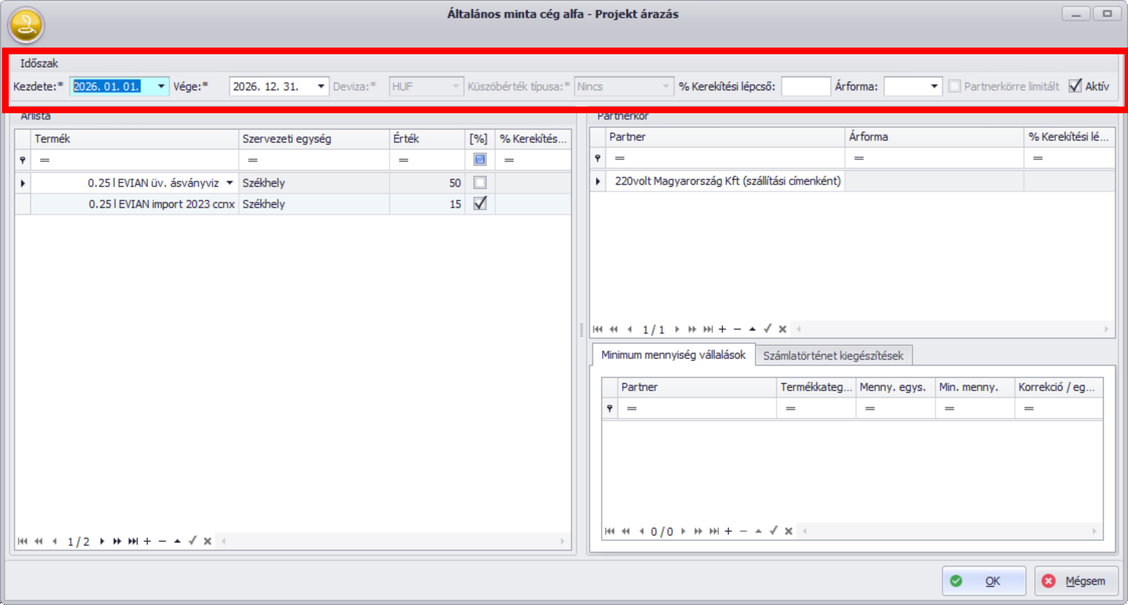Delete row using Árlista navigator minus icon
1128x605 pixels.
162,541
